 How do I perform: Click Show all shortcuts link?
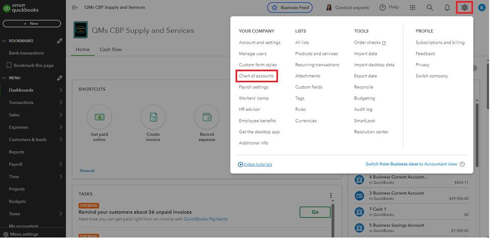coord(87,171)
